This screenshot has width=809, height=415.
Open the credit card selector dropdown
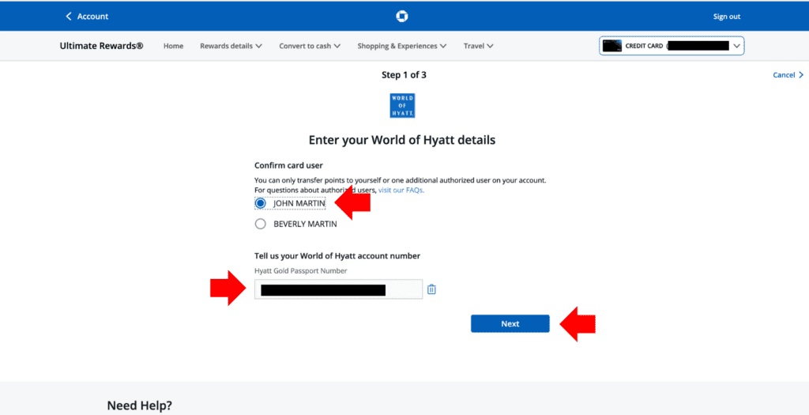pos(672,46)
